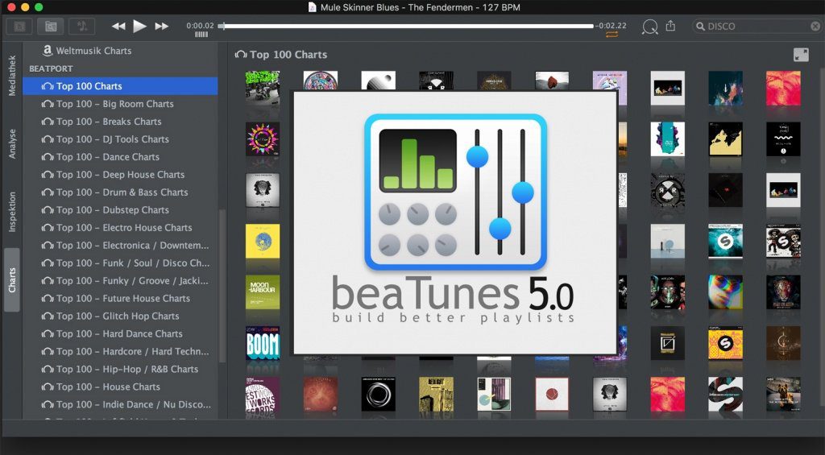Viewport: 825px width, 455px height.
Task: Open Top 100 – Dubstep Charts
Action: coord(113,210)
